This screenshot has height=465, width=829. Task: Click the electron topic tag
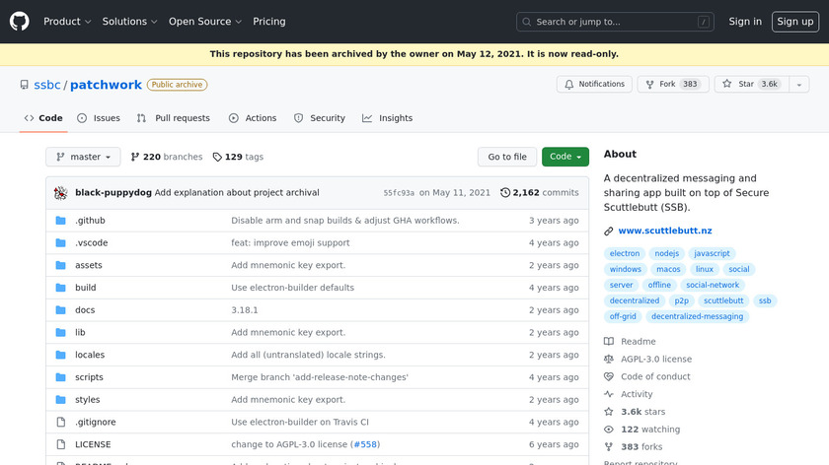click(x=625, y=253)
